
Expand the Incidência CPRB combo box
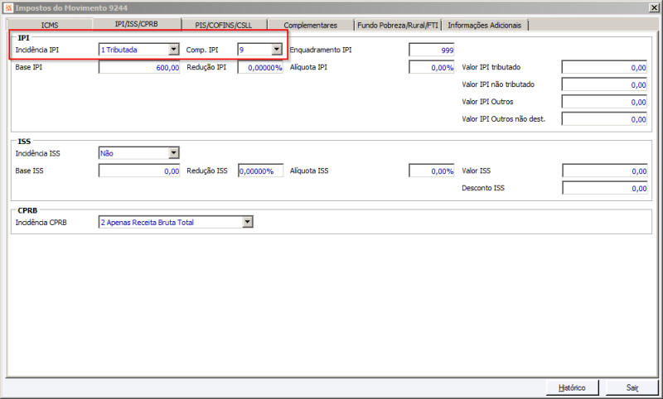(x=248, y=222)
